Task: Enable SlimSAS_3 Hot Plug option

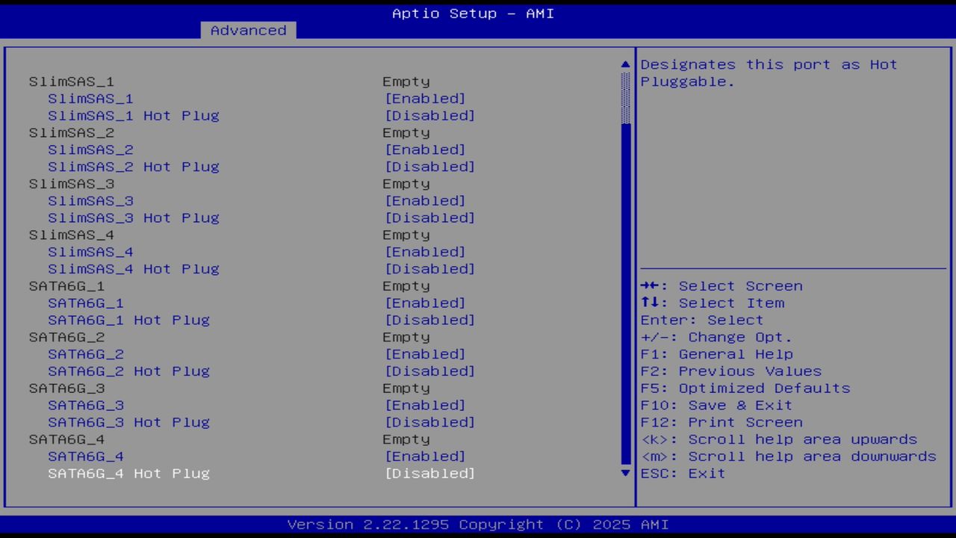Action: 430,217
